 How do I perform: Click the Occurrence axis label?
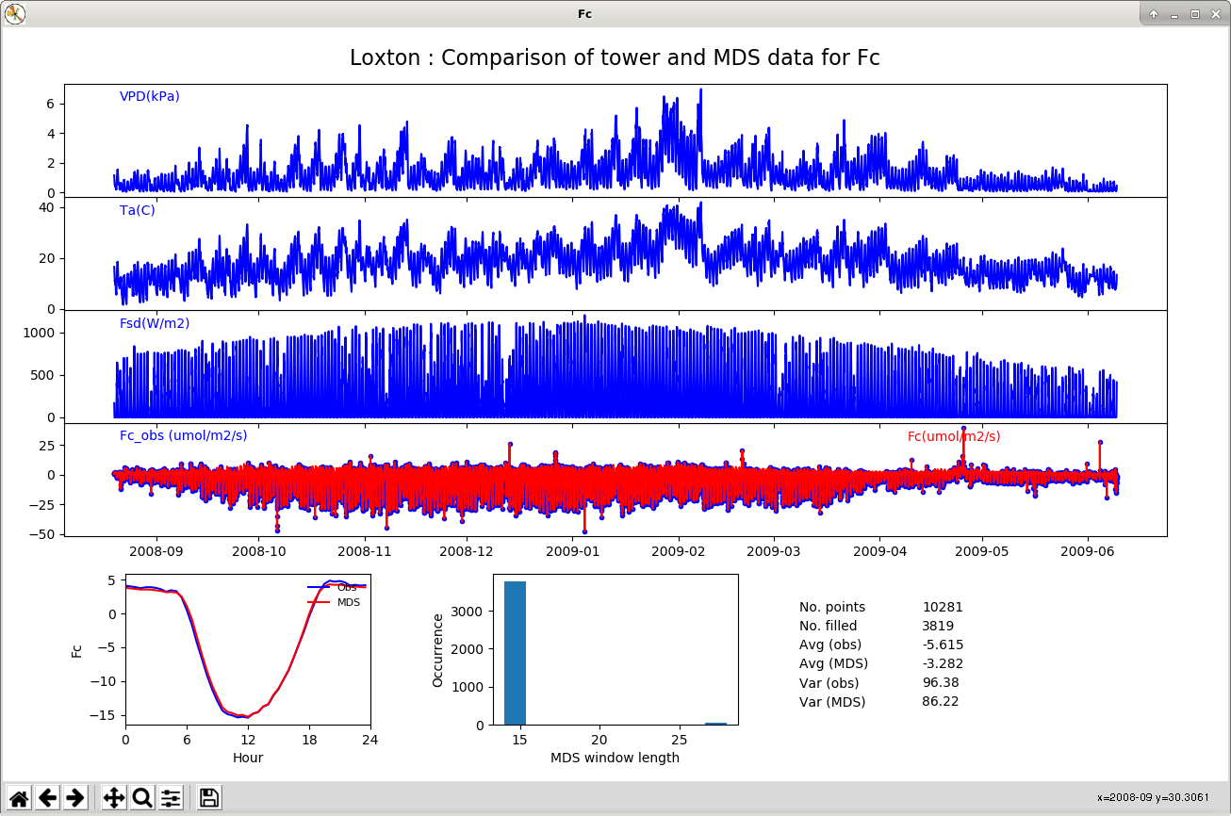click(437, 649)
